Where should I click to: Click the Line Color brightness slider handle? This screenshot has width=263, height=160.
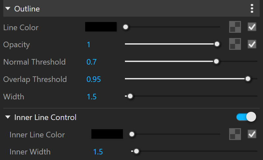(126, 27)
